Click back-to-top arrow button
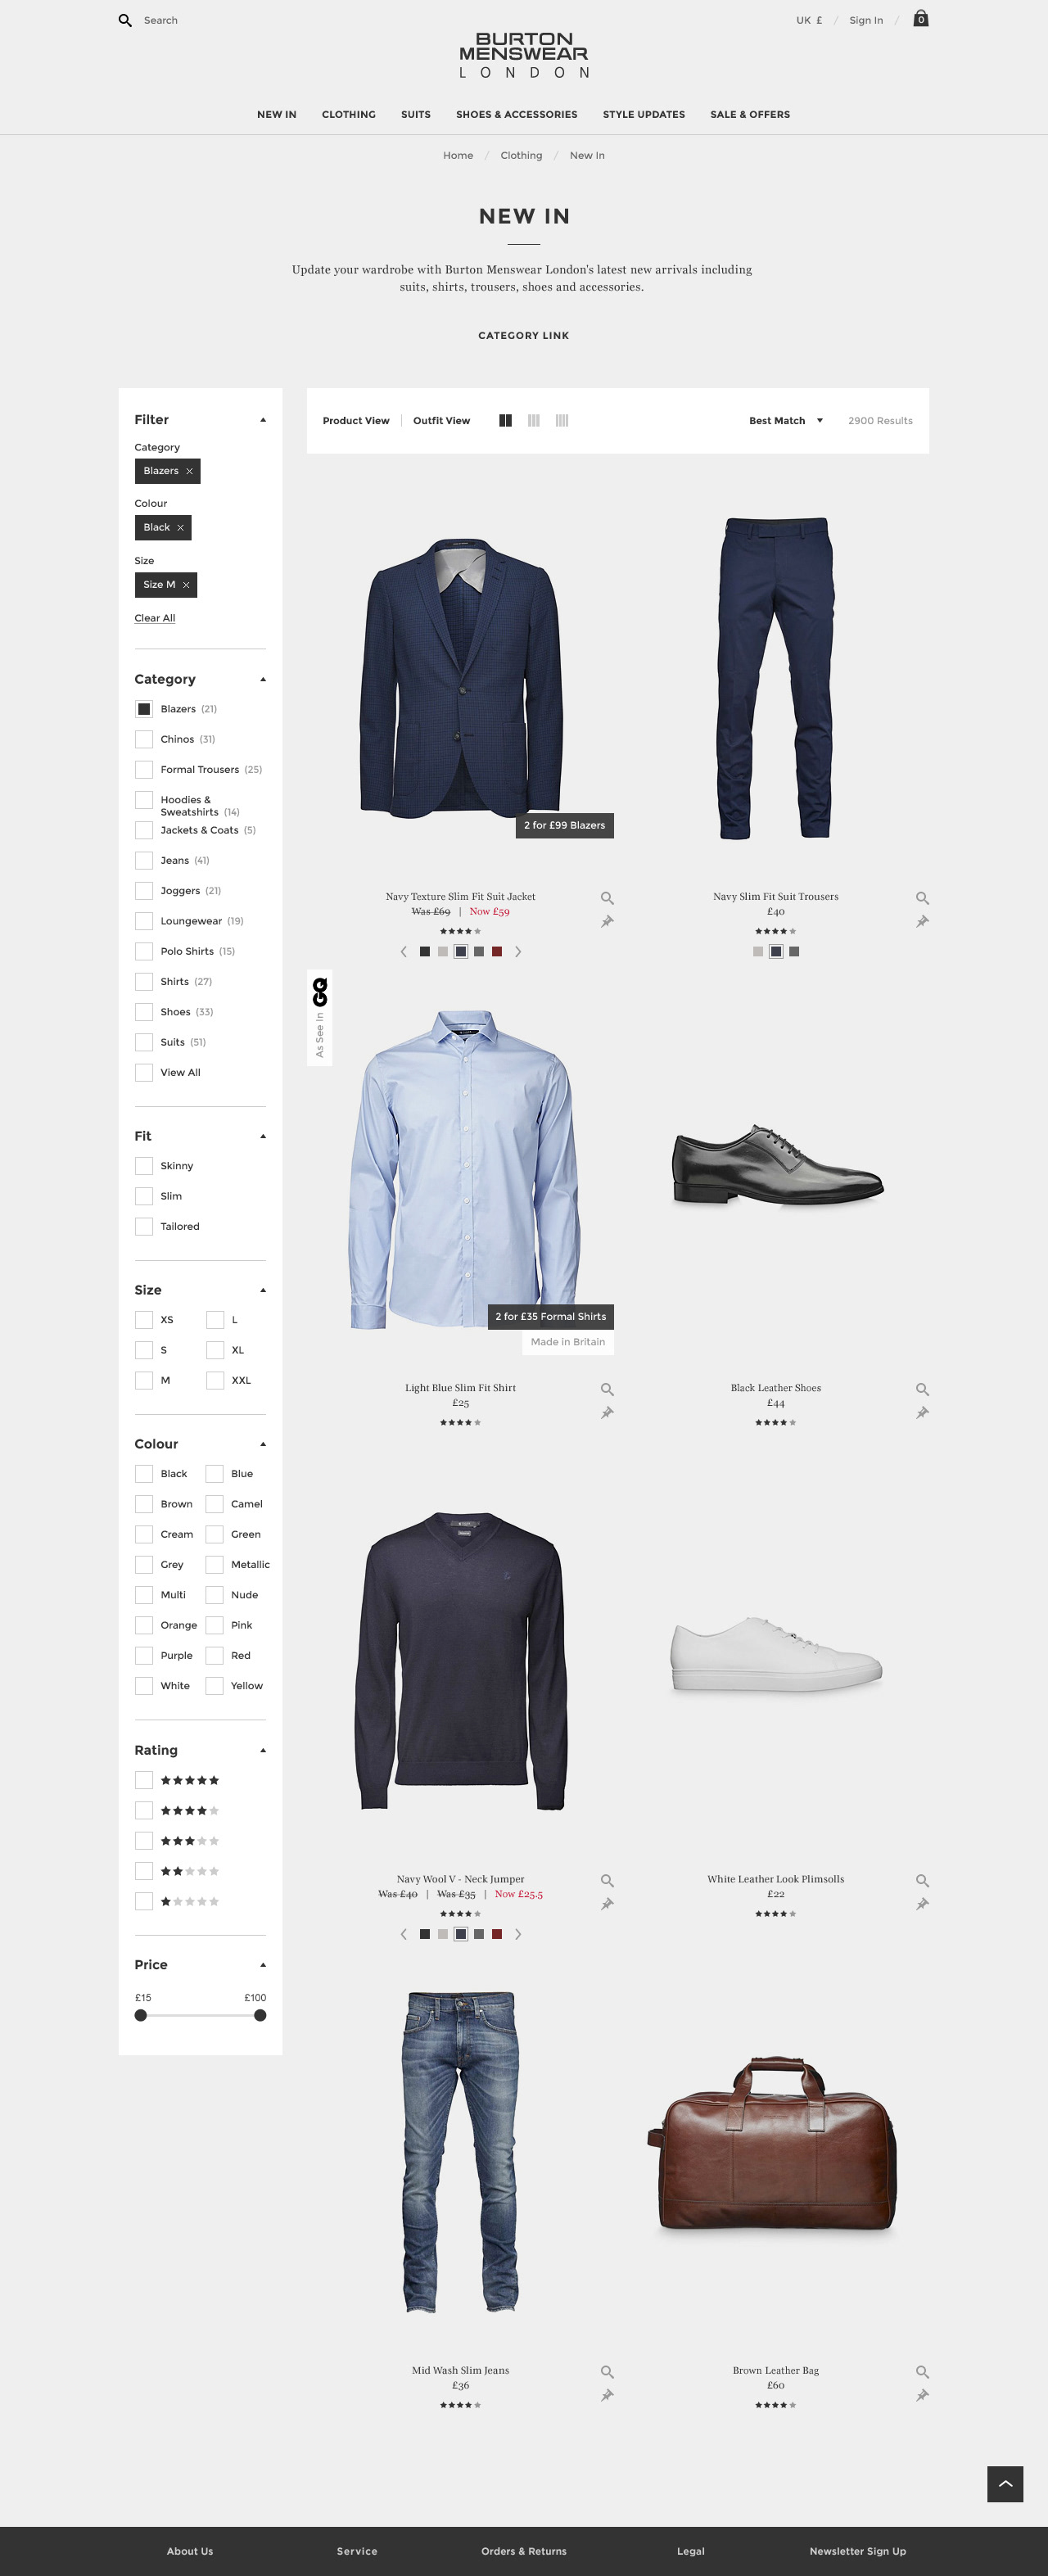This screenshot has height=2576, width=1048. [x=1005, y=2484]
